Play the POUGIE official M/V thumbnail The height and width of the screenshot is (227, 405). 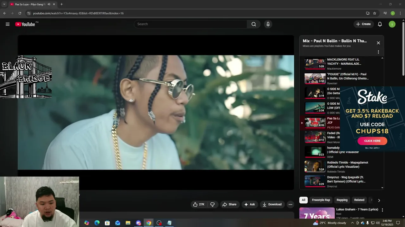315,79
